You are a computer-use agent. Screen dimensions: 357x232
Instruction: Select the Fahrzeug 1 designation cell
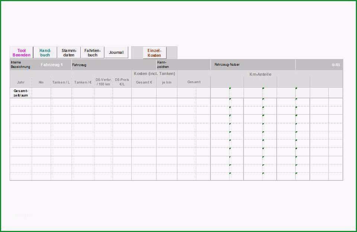click(52, 65)
